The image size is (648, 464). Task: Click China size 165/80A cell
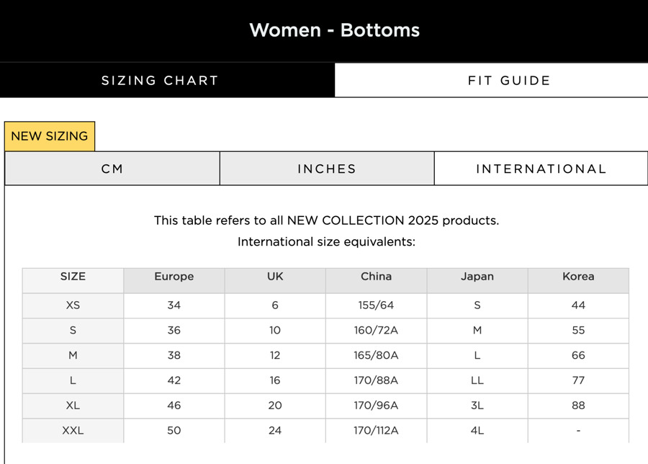tap(377, 356)
